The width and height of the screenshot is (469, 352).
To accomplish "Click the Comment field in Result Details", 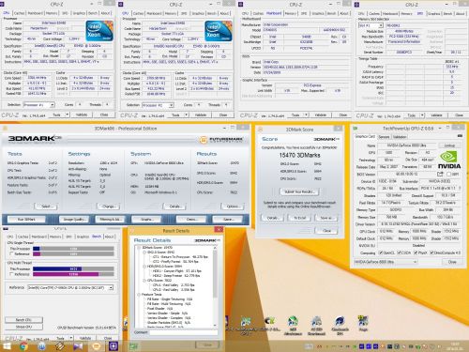I will click(184, 332).
